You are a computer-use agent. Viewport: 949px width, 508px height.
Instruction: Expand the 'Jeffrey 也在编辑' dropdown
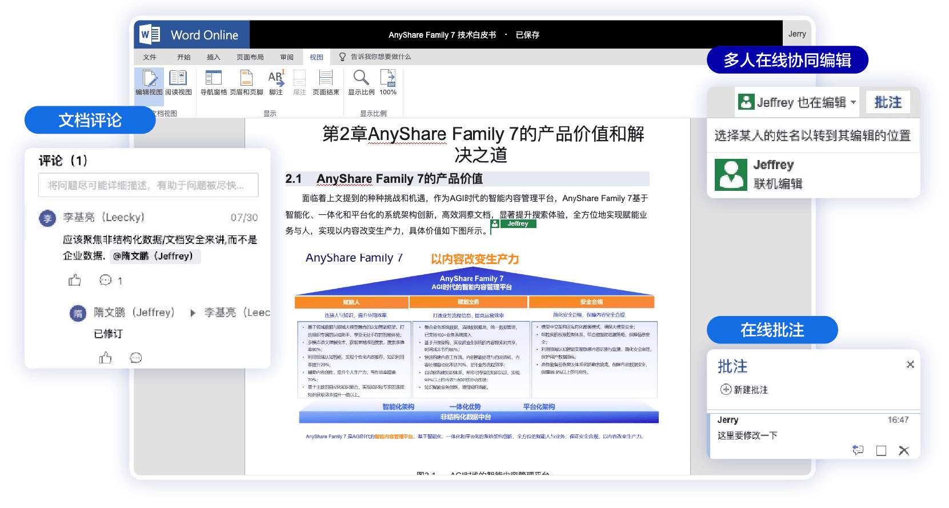pyautogui.click(x=853, y=103)
